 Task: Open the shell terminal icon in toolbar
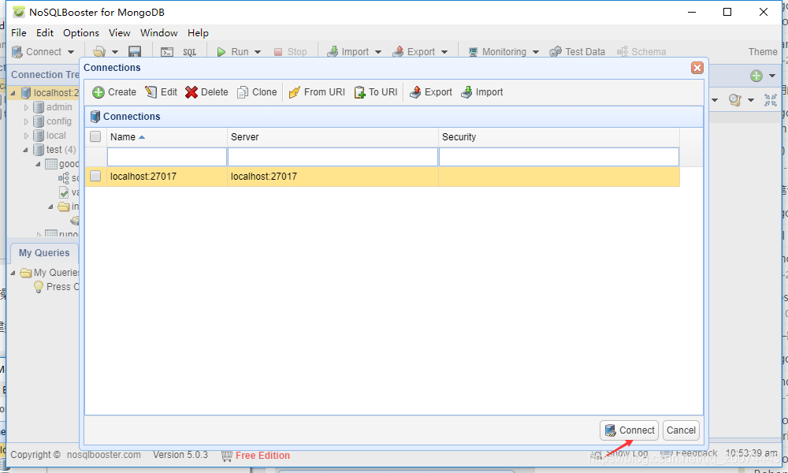click(x=167, y=52)
